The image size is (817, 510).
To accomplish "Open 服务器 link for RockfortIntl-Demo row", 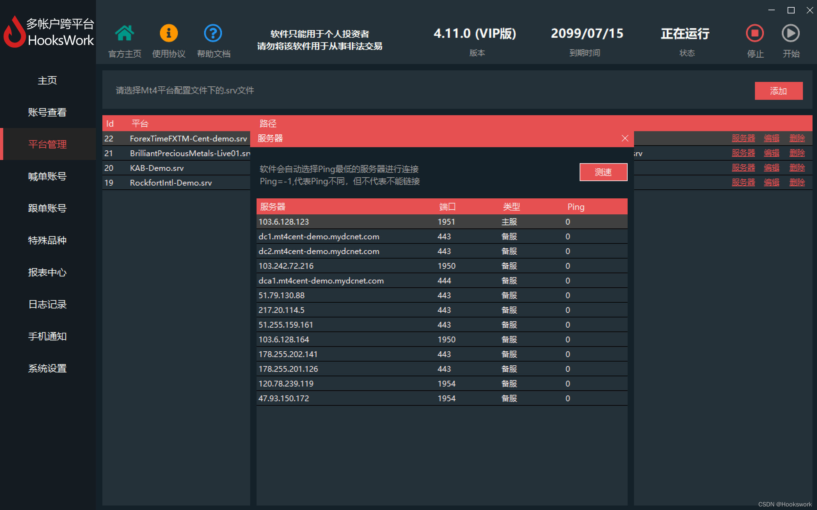I will (743, 182).
